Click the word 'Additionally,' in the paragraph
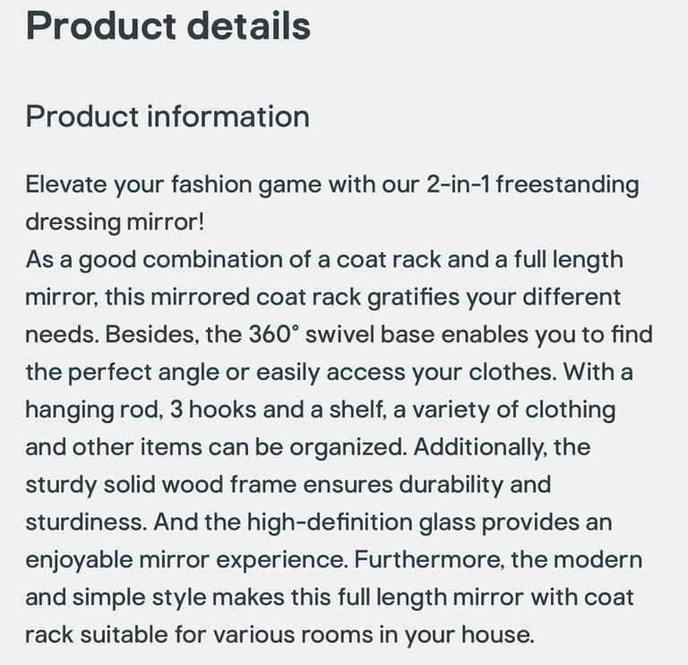Viewport: 688px width, 665px height. click(480, 447)
